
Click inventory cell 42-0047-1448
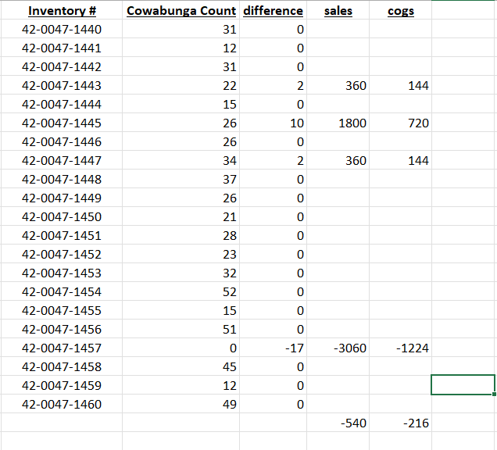[x=62, y=179]
